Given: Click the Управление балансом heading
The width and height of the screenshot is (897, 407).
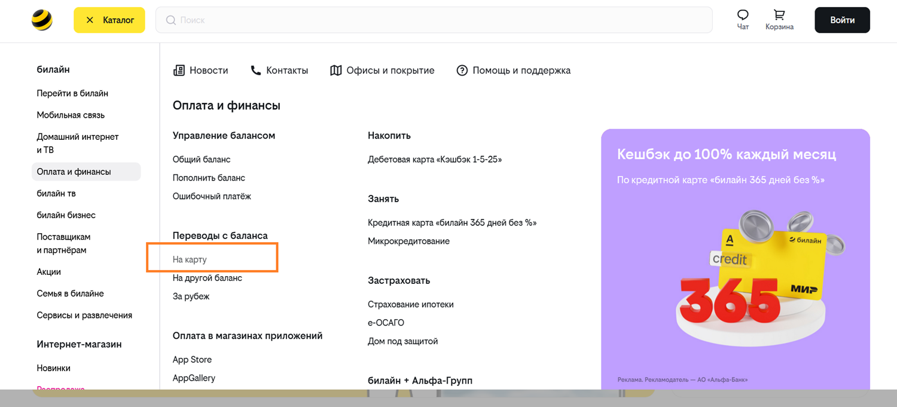Looking at the screenshot, I should [224, 136].
